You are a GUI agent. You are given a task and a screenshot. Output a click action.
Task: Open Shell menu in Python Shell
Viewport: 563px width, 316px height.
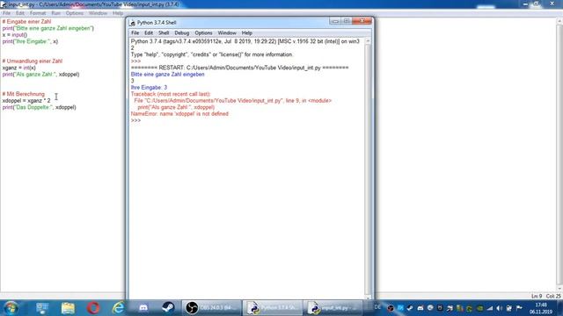[164, 33]
